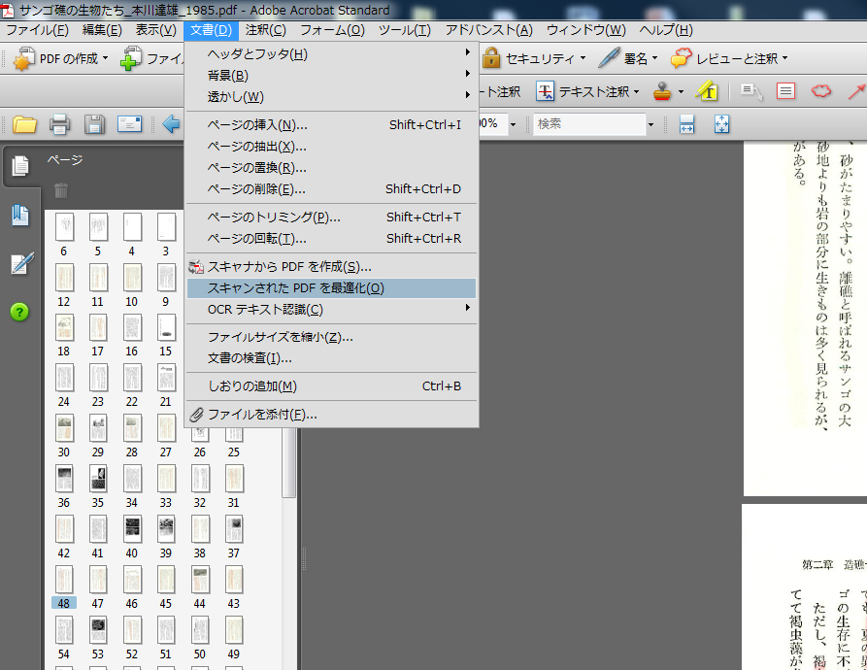
Task: Select the Fit Page zoom icon
Action: click(721, 124)
